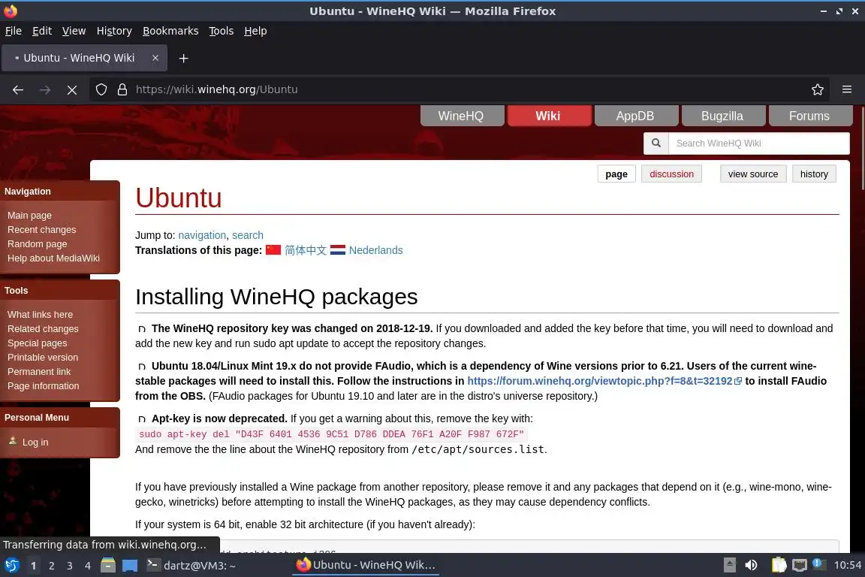Open the Help menu
Viewport: 865px width, 577px height.
[x=255, y=31]
